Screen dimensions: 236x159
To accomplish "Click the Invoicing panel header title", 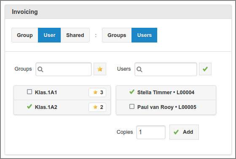I will click(25, 12).
